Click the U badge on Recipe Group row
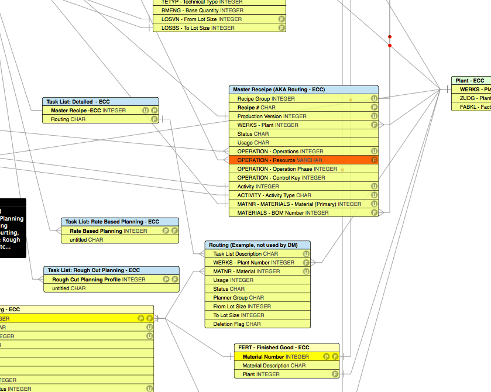 374,98
